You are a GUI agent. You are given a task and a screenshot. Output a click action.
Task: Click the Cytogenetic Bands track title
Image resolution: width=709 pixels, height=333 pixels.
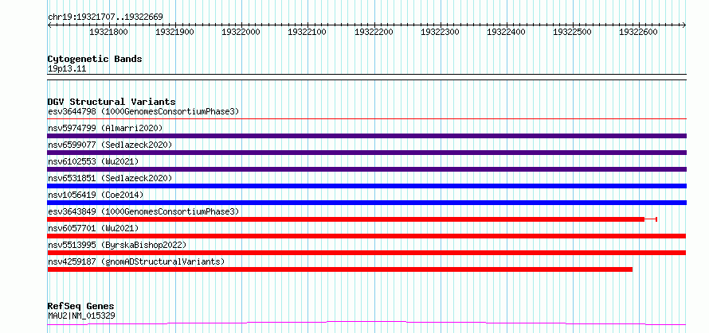(95, 59)
